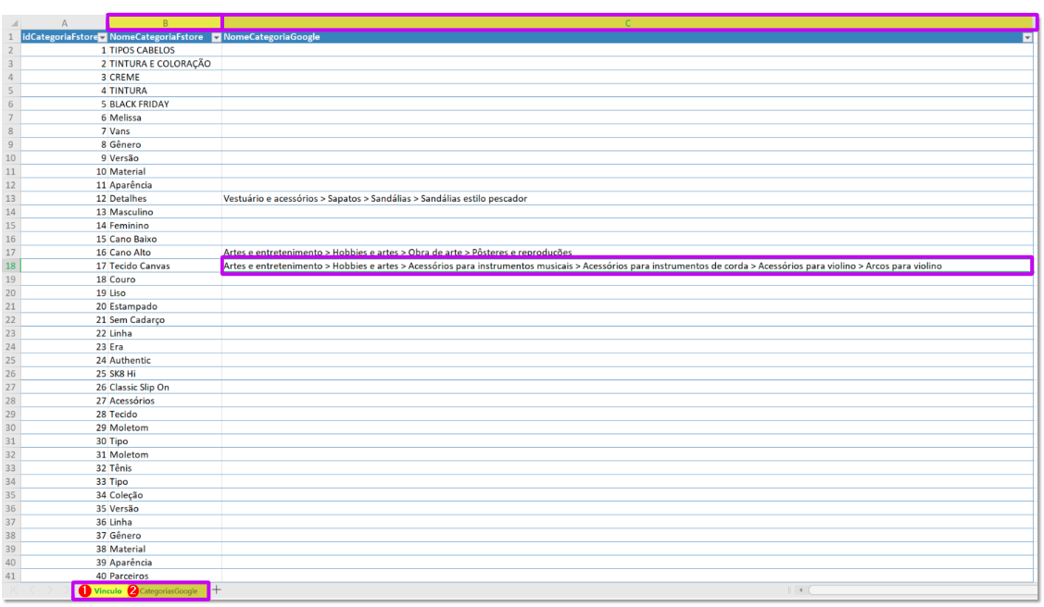
Task: Select the 'BLACK FRIDAY' cell
Action: tap(139, 105)
